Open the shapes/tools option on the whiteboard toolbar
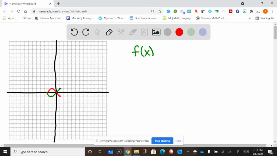Image resolution: width=277 pixels, height=156 pixels. [120, 32]
